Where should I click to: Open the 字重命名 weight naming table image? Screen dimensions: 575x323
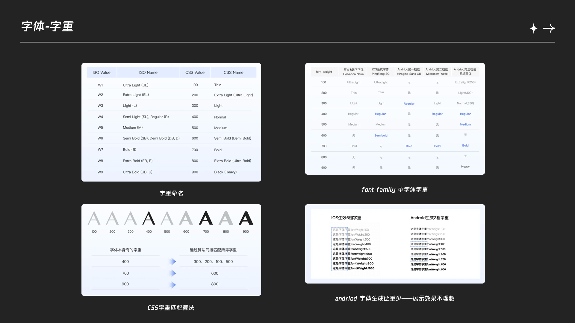171,122
